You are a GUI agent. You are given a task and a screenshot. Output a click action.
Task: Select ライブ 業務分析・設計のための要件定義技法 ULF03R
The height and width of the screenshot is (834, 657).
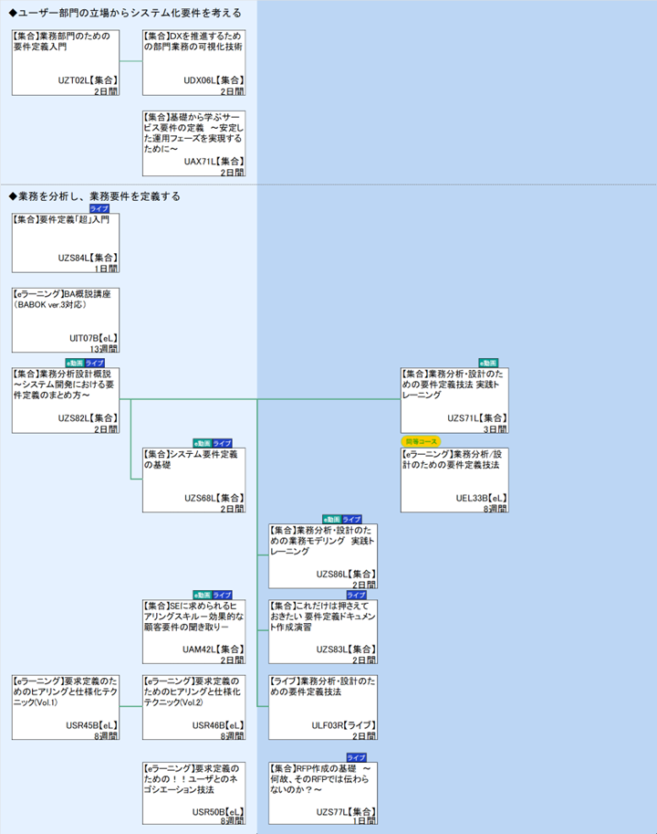coord(323,707)
